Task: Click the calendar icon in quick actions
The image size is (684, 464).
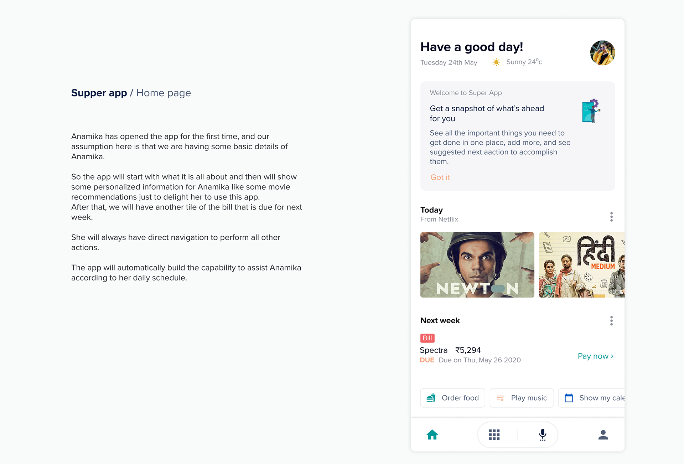Action: (569, 398)
